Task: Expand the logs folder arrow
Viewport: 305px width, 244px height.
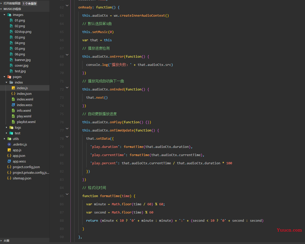Action: [6, 127]
